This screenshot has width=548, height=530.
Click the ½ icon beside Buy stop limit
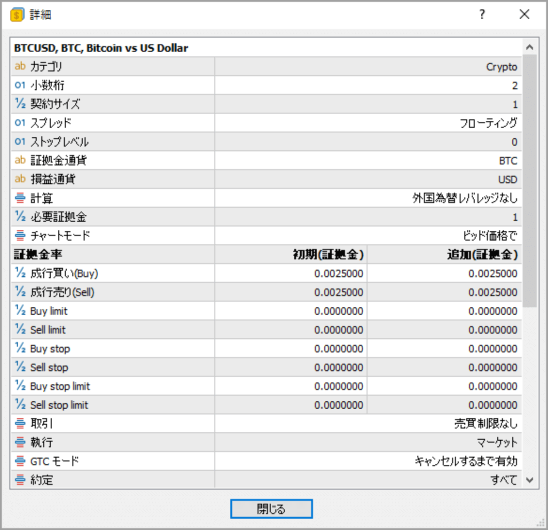point(20,386)
